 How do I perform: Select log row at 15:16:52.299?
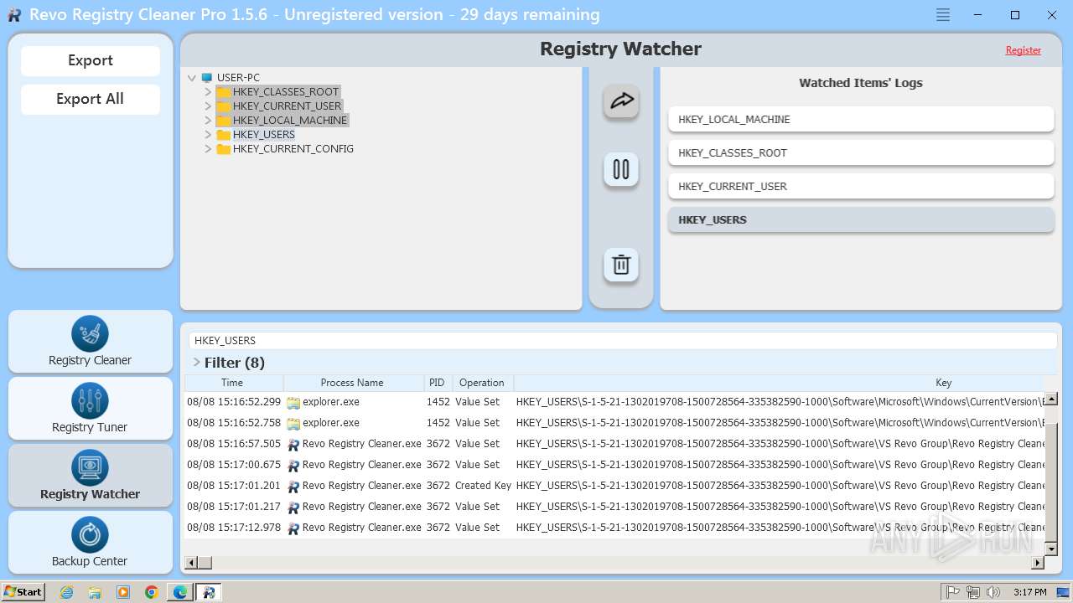coord(615,402)
